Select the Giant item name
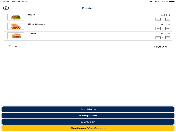The height and width of the screenshot is (132, 176). pos(32,15)
